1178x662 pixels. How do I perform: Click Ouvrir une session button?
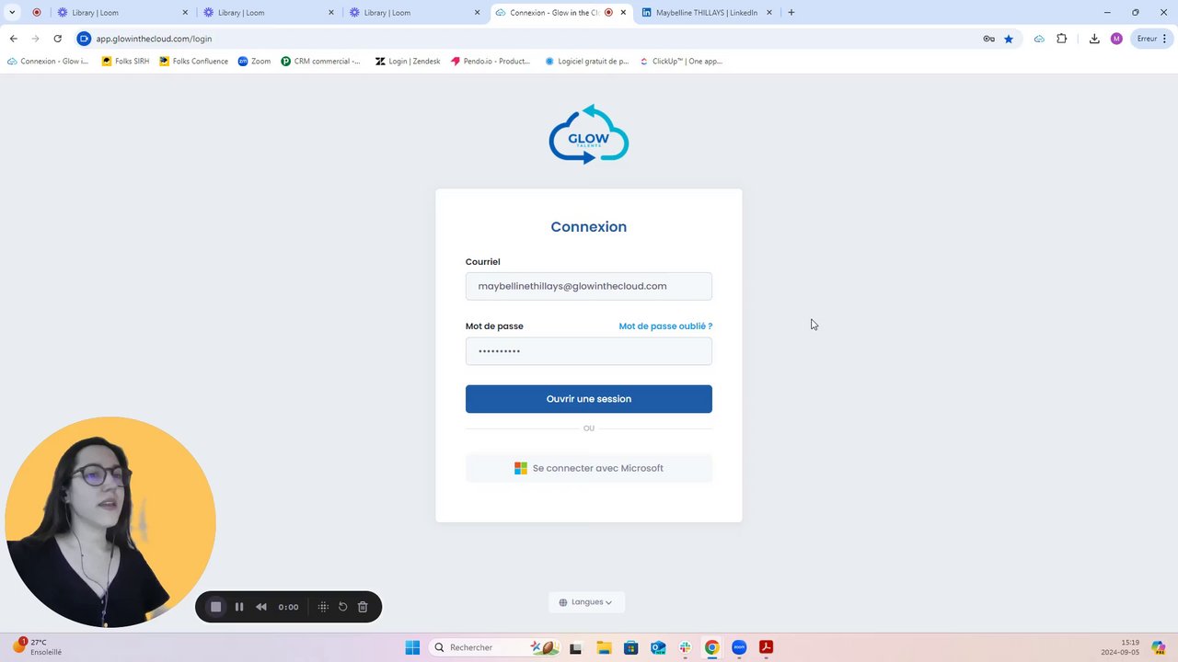[x=589, y=399]
